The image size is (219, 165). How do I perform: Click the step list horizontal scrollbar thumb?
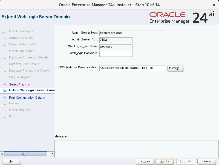[x=25, y=154]
